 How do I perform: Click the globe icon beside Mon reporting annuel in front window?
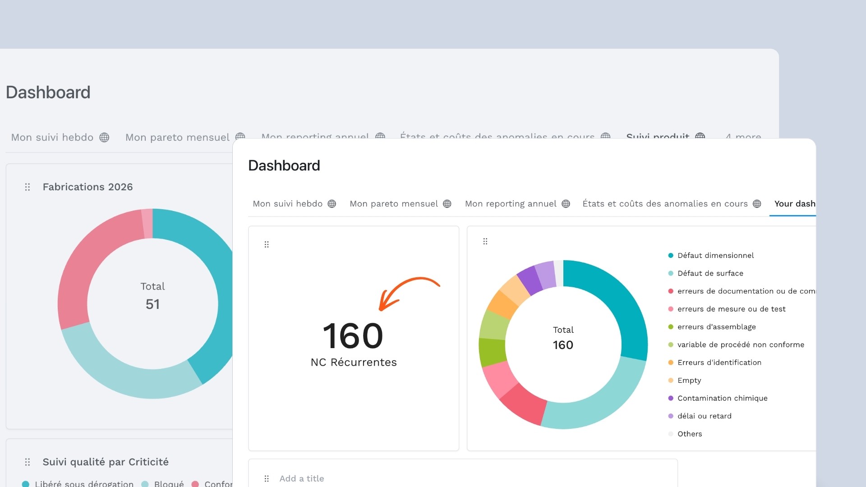click(x=566, y=204)
